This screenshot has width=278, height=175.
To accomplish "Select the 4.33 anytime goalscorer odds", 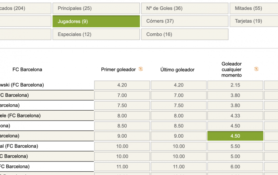I will (x=235, y=115).
